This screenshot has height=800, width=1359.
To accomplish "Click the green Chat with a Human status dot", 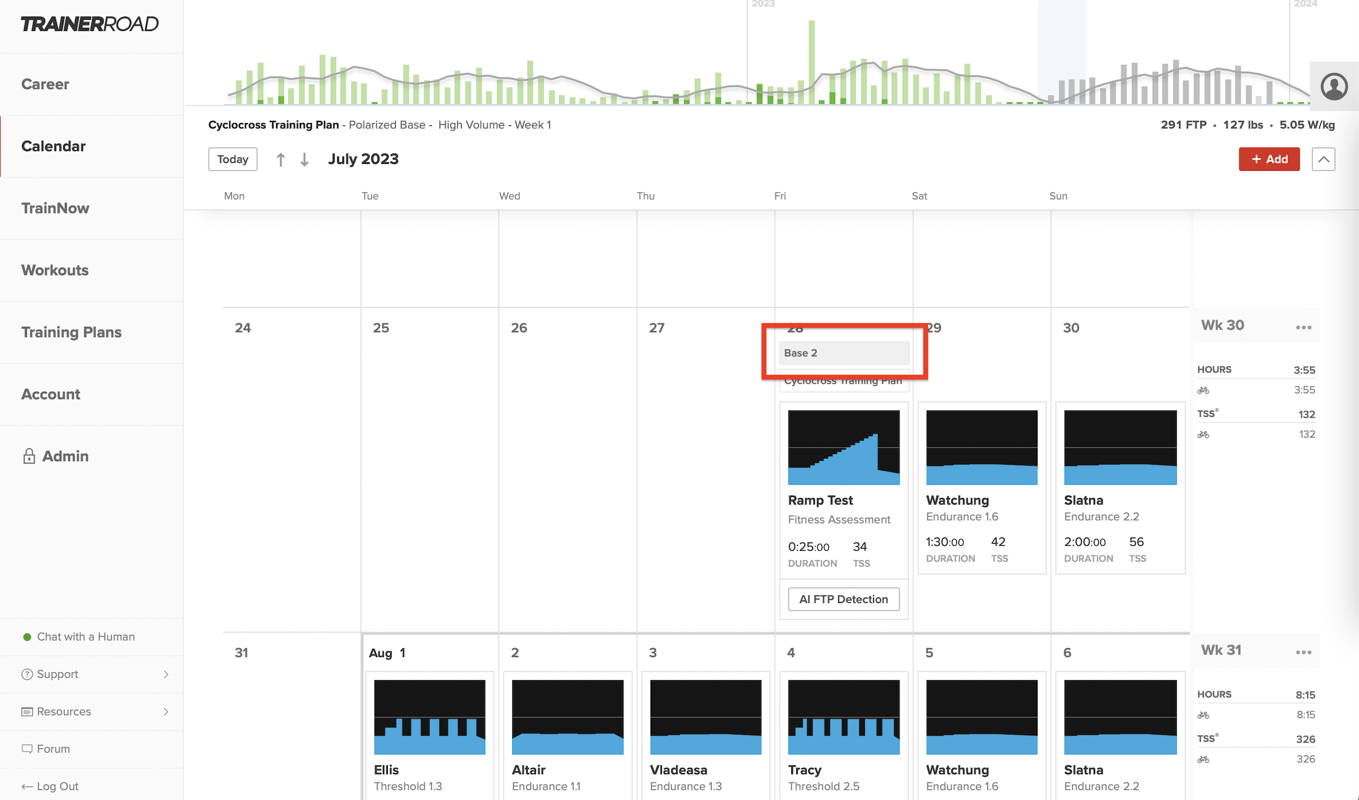I will click(27, 637).
